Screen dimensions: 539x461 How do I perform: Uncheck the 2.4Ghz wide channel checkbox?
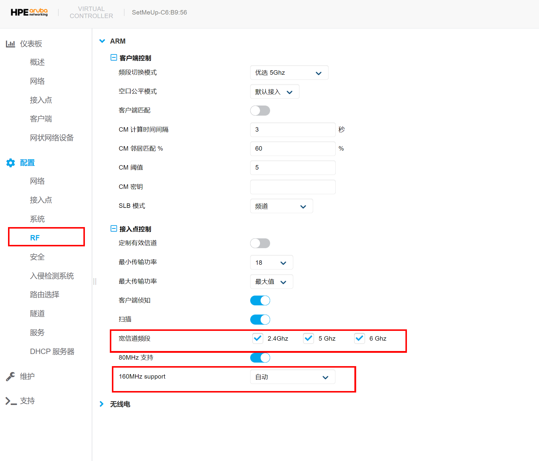coord(258,338)
